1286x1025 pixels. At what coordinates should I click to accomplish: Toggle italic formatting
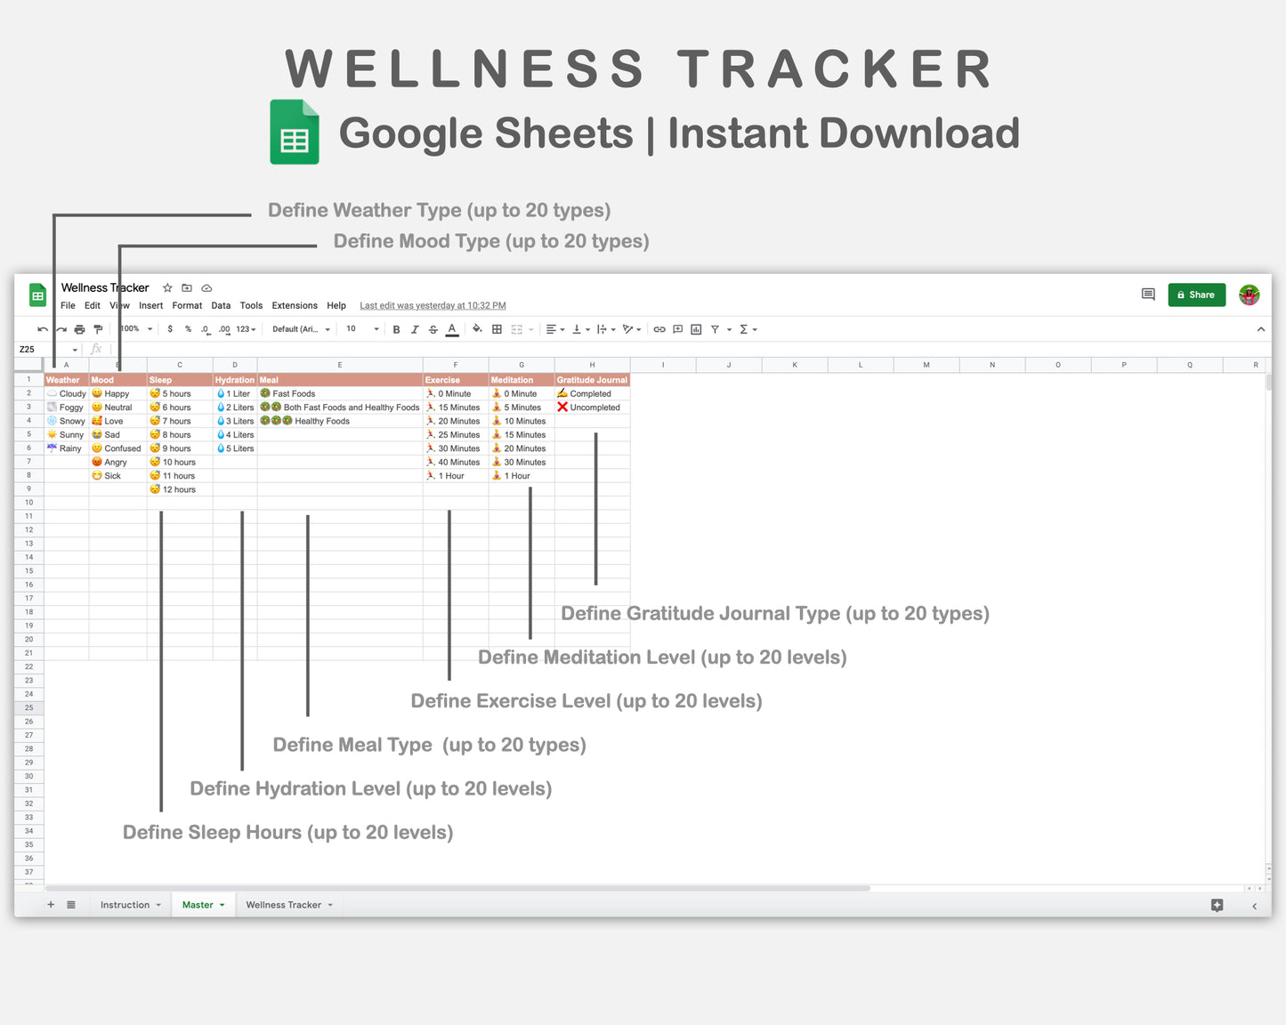coord(414,328)
